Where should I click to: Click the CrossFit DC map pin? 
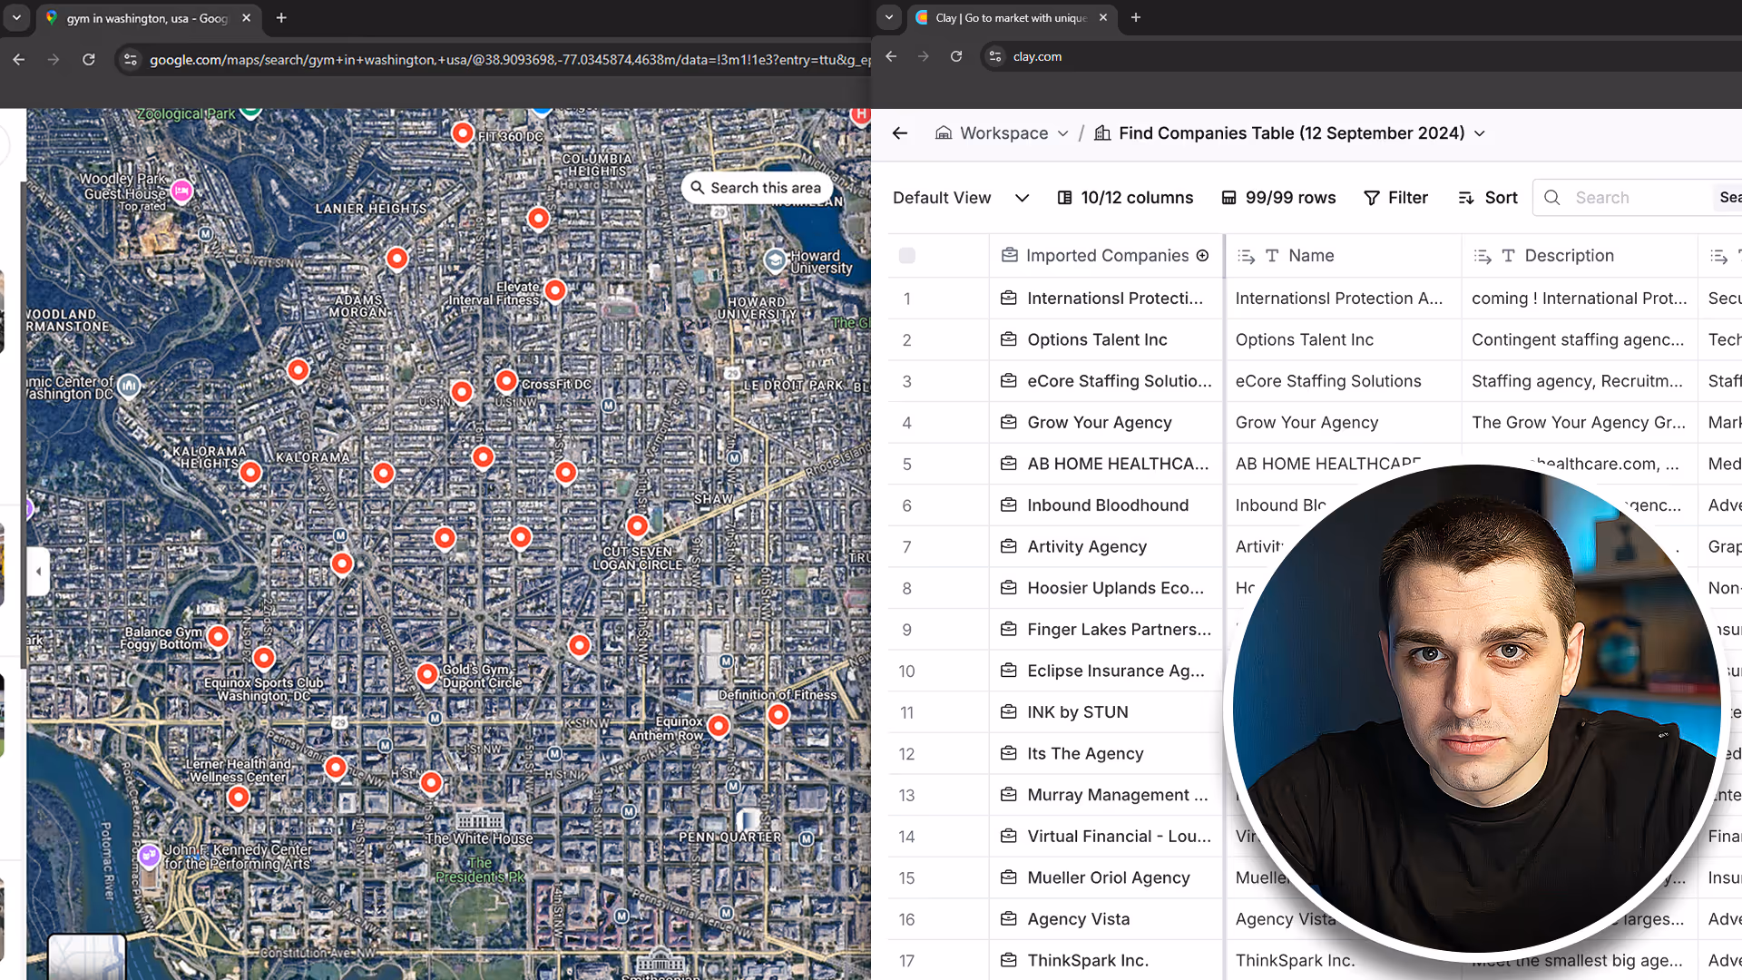(x=506, y=381)
